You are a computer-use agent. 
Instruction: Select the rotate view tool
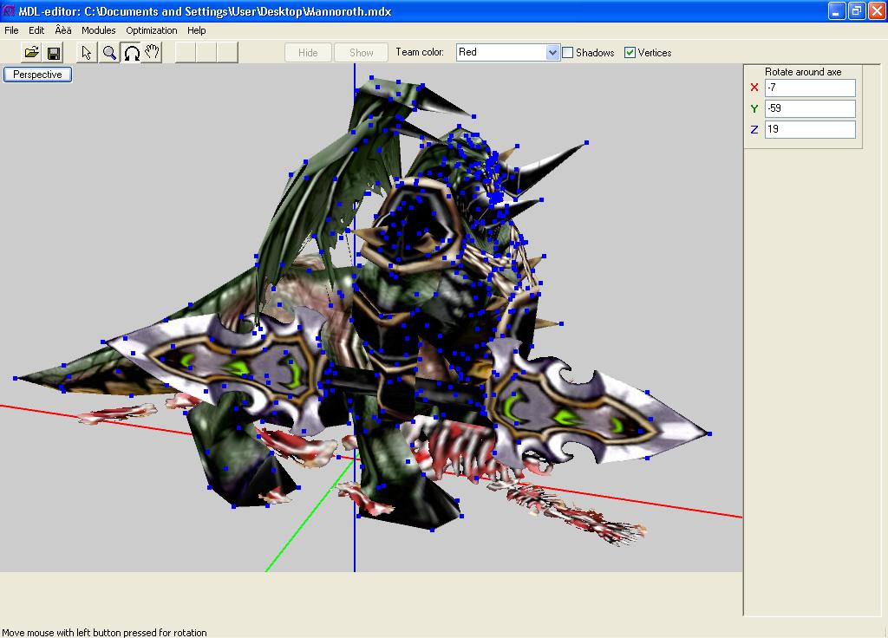131,53
